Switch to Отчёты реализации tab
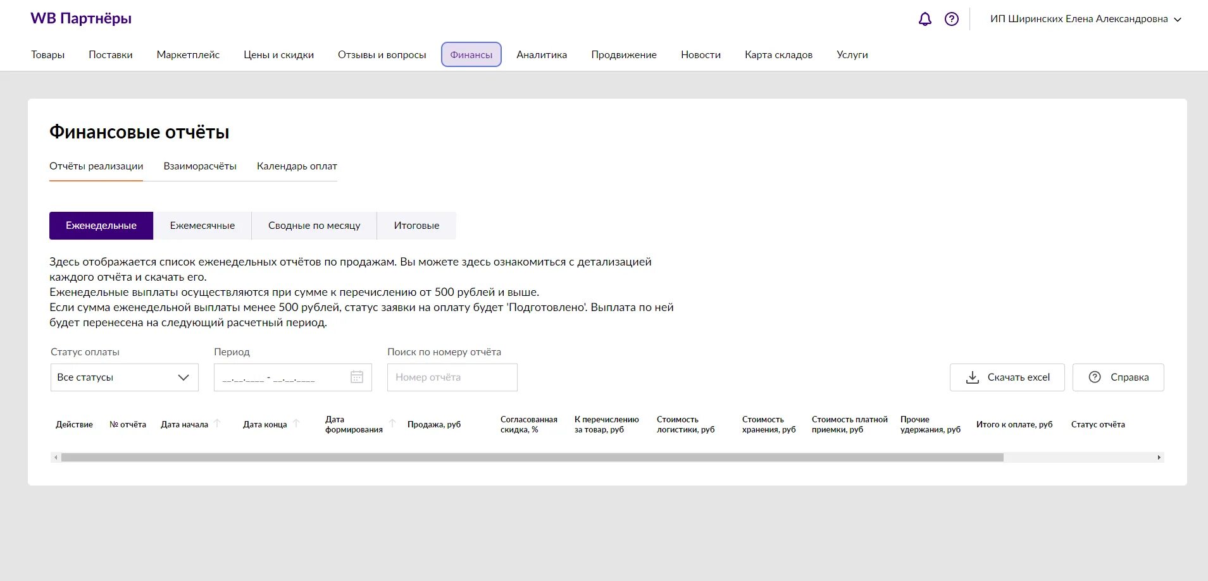Screen dimensions: 1208x581 click(96, 166)
